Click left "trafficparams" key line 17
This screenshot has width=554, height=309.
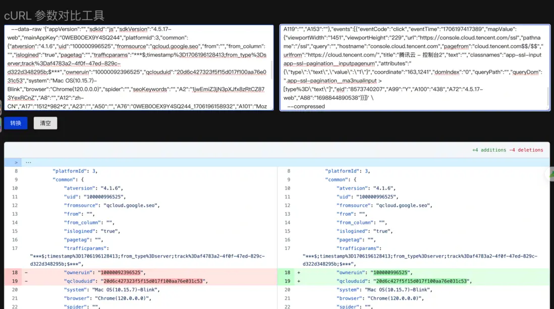(x=85, y=249)
